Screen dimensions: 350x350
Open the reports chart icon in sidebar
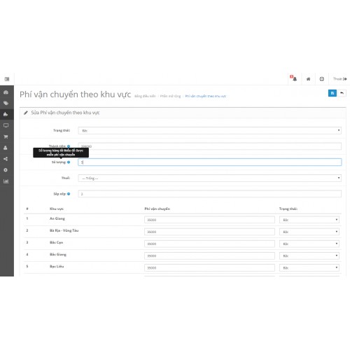click(x=6, y=181)
